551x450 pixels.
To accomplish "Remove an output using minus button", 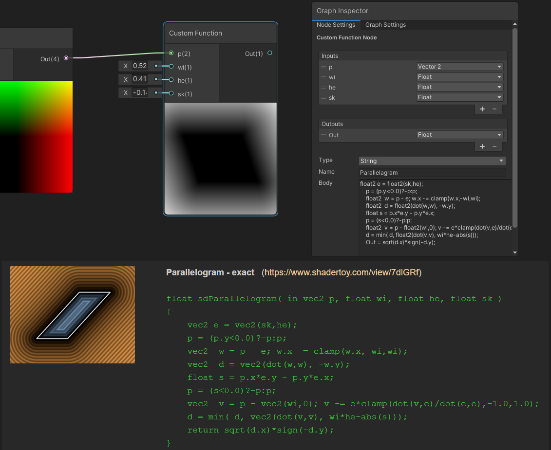I will point(494,146).
